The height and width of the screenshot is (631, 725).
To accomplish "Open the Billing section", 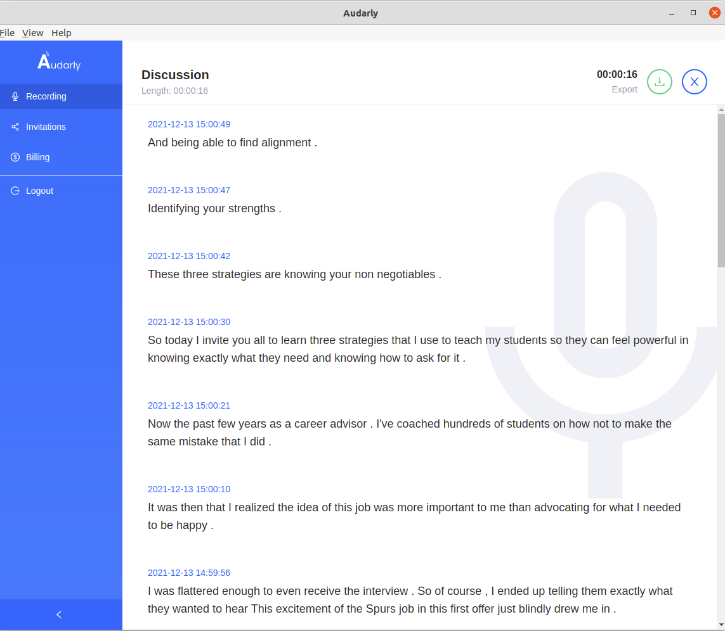I will click(x=61, y=157).
